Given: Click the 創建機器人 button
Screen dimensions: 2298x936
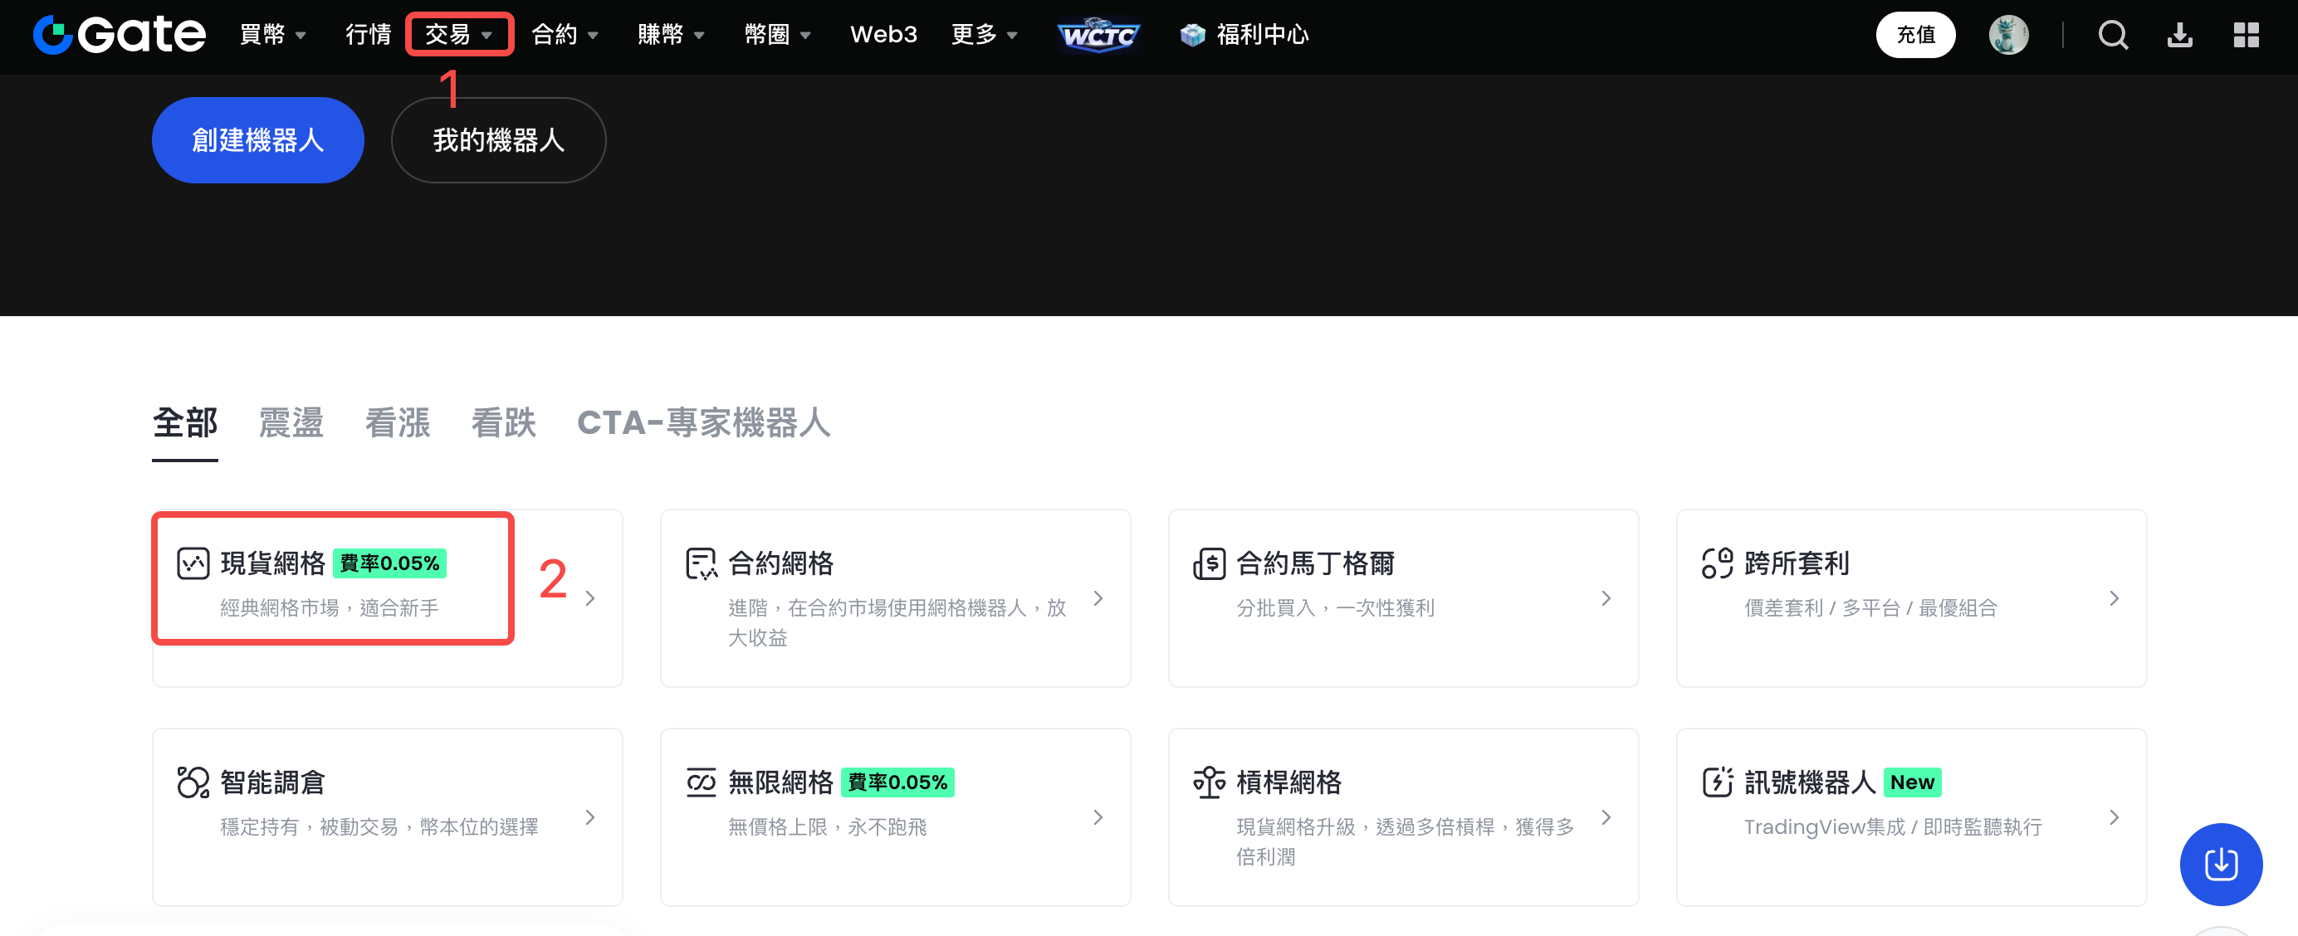Looking at the screenshot, I should click(258, 140).
